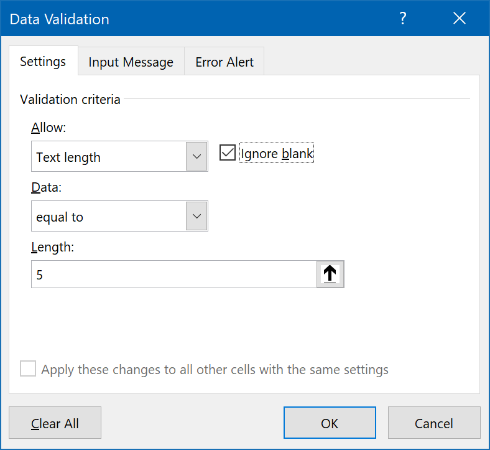Focus the Length input field containing 5
The image size is (490, 450).
coord(174,274)
